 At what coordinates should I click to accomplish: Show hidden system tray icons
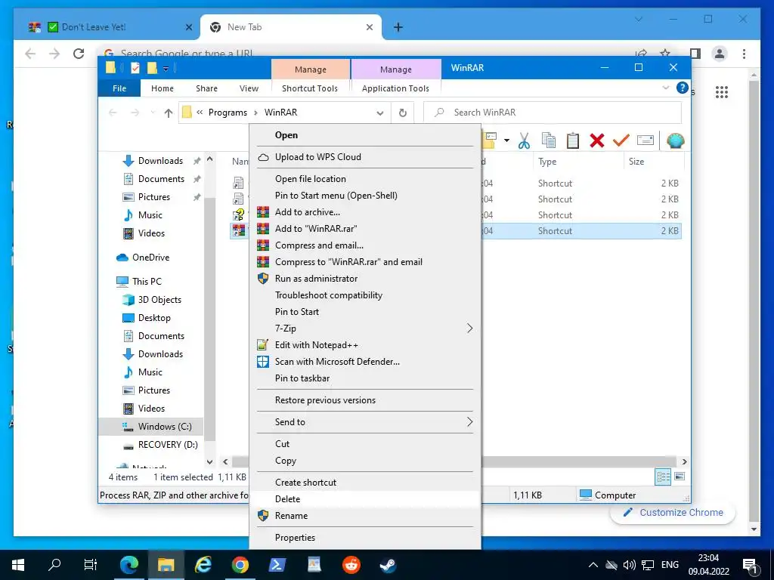pos(593,565)
